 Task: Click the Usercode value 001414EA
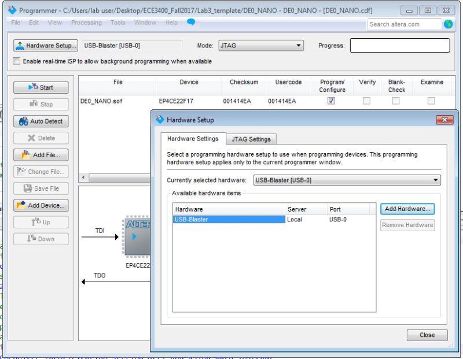click(x=282, y=101)
